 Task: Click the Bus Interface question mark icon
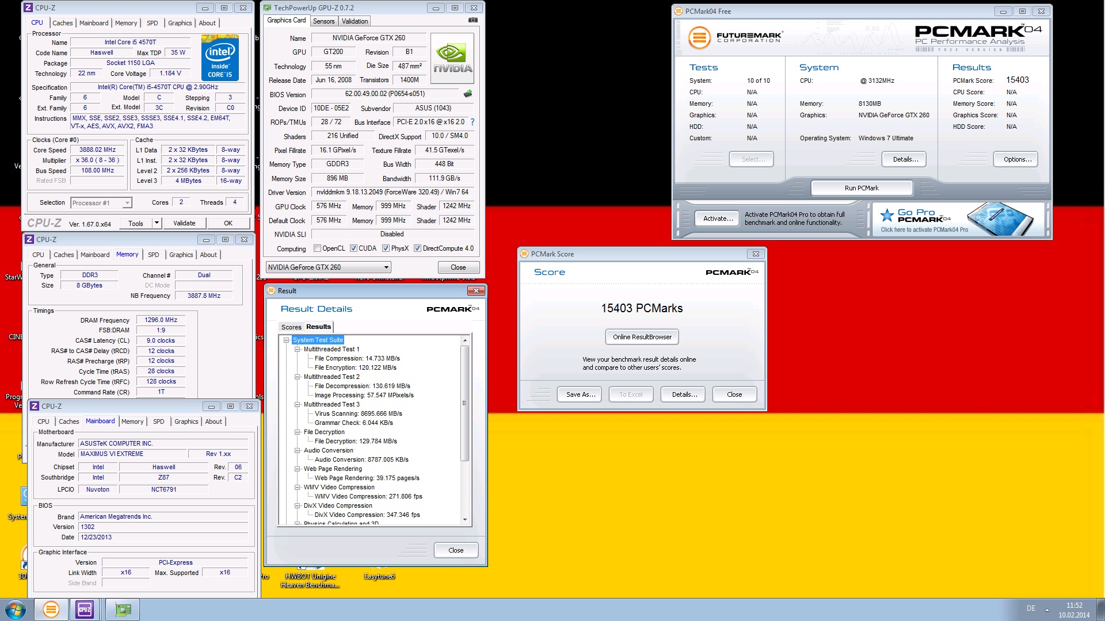(x=473, y=122)
